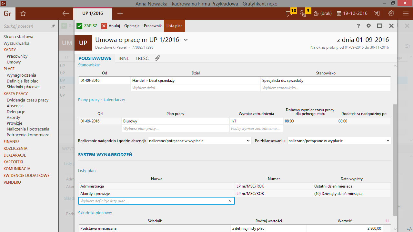Open Lista płac toolbar item

pyautogui.click(x=174, y=26)
